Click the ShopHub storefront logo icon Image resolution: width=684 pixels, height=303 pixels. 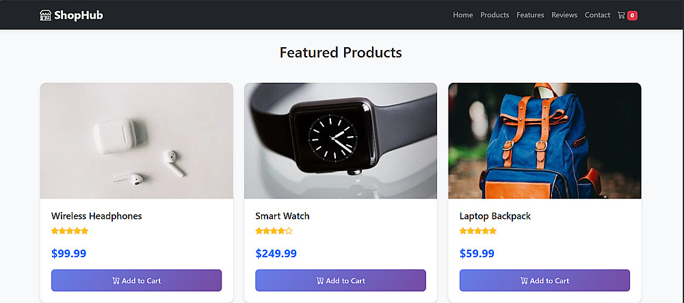pos(46,15)
